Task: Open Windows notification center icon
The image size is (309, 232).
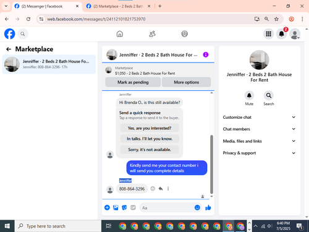Action: (x=300, y=226)
